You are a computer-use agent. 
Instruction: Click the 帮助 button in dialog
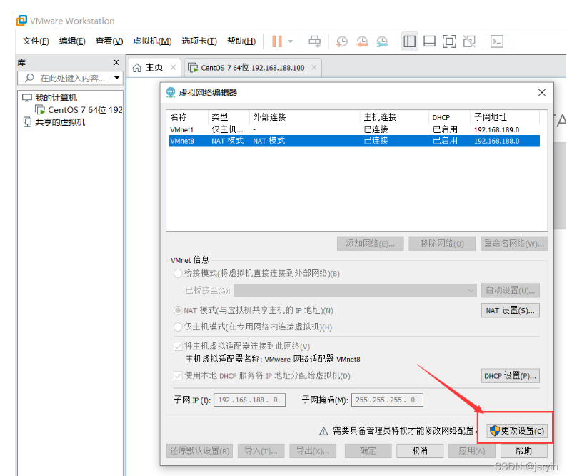coord(524,451)
